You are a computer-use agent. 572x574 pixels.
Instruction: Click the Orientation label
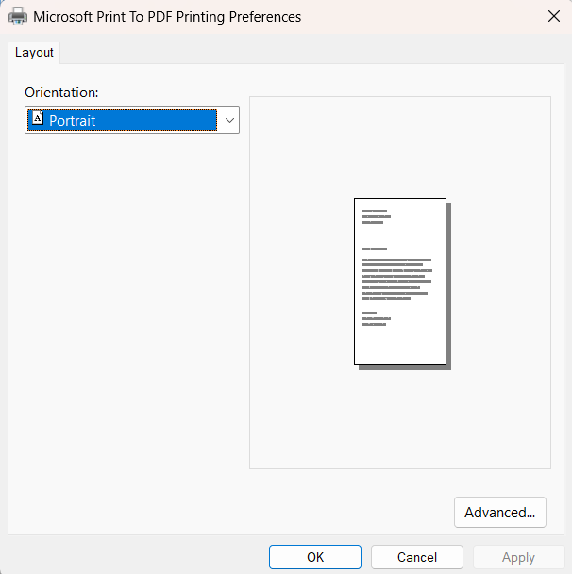tap(61, 93)
